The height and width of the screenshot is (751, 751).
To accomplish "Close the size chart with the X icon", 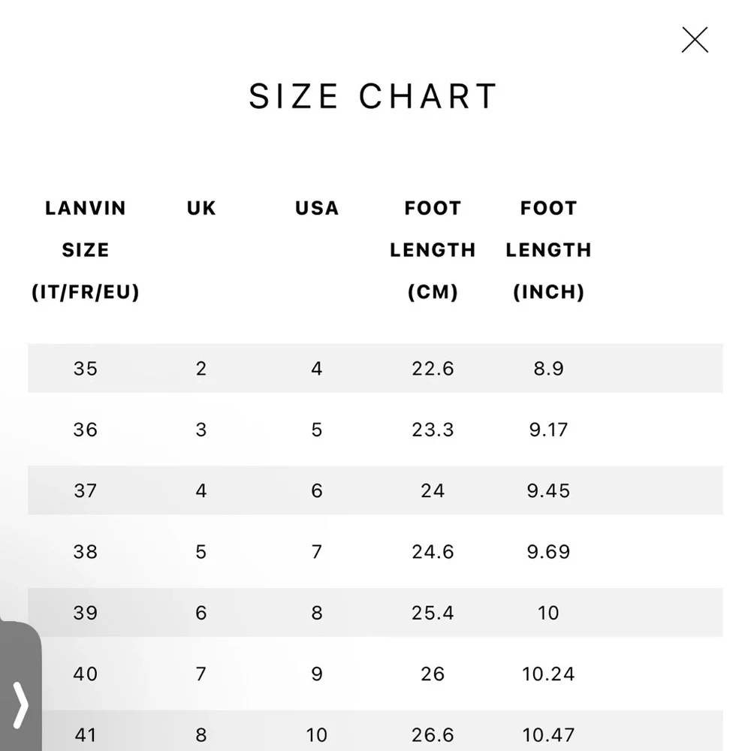I will (695, 40).
